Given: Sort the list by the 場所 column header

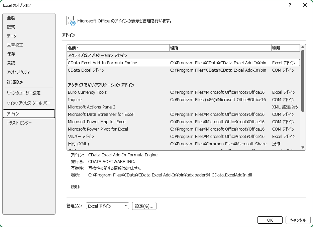Looking at the screenshot, I should click(220, 48).
